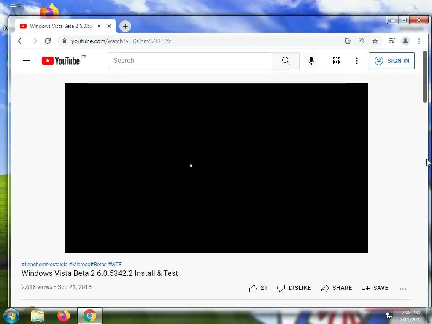Submit search with the magnifier button
The width and height of the screenshot is (432, 324).
286,61
